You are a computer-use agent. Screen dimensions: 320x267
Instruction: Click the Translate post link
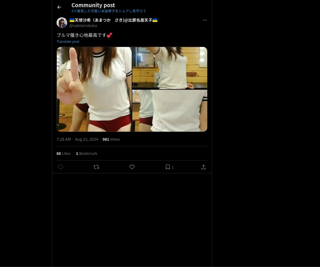pyautogui.click(x=68, y=41)
